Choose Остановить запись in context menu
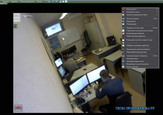Screen dimensions: 163x115 (x=140, y=12)
